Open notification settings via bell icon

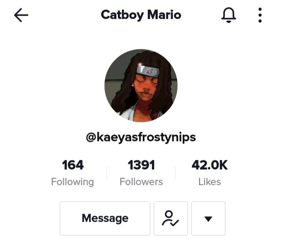tap(229, 15)
